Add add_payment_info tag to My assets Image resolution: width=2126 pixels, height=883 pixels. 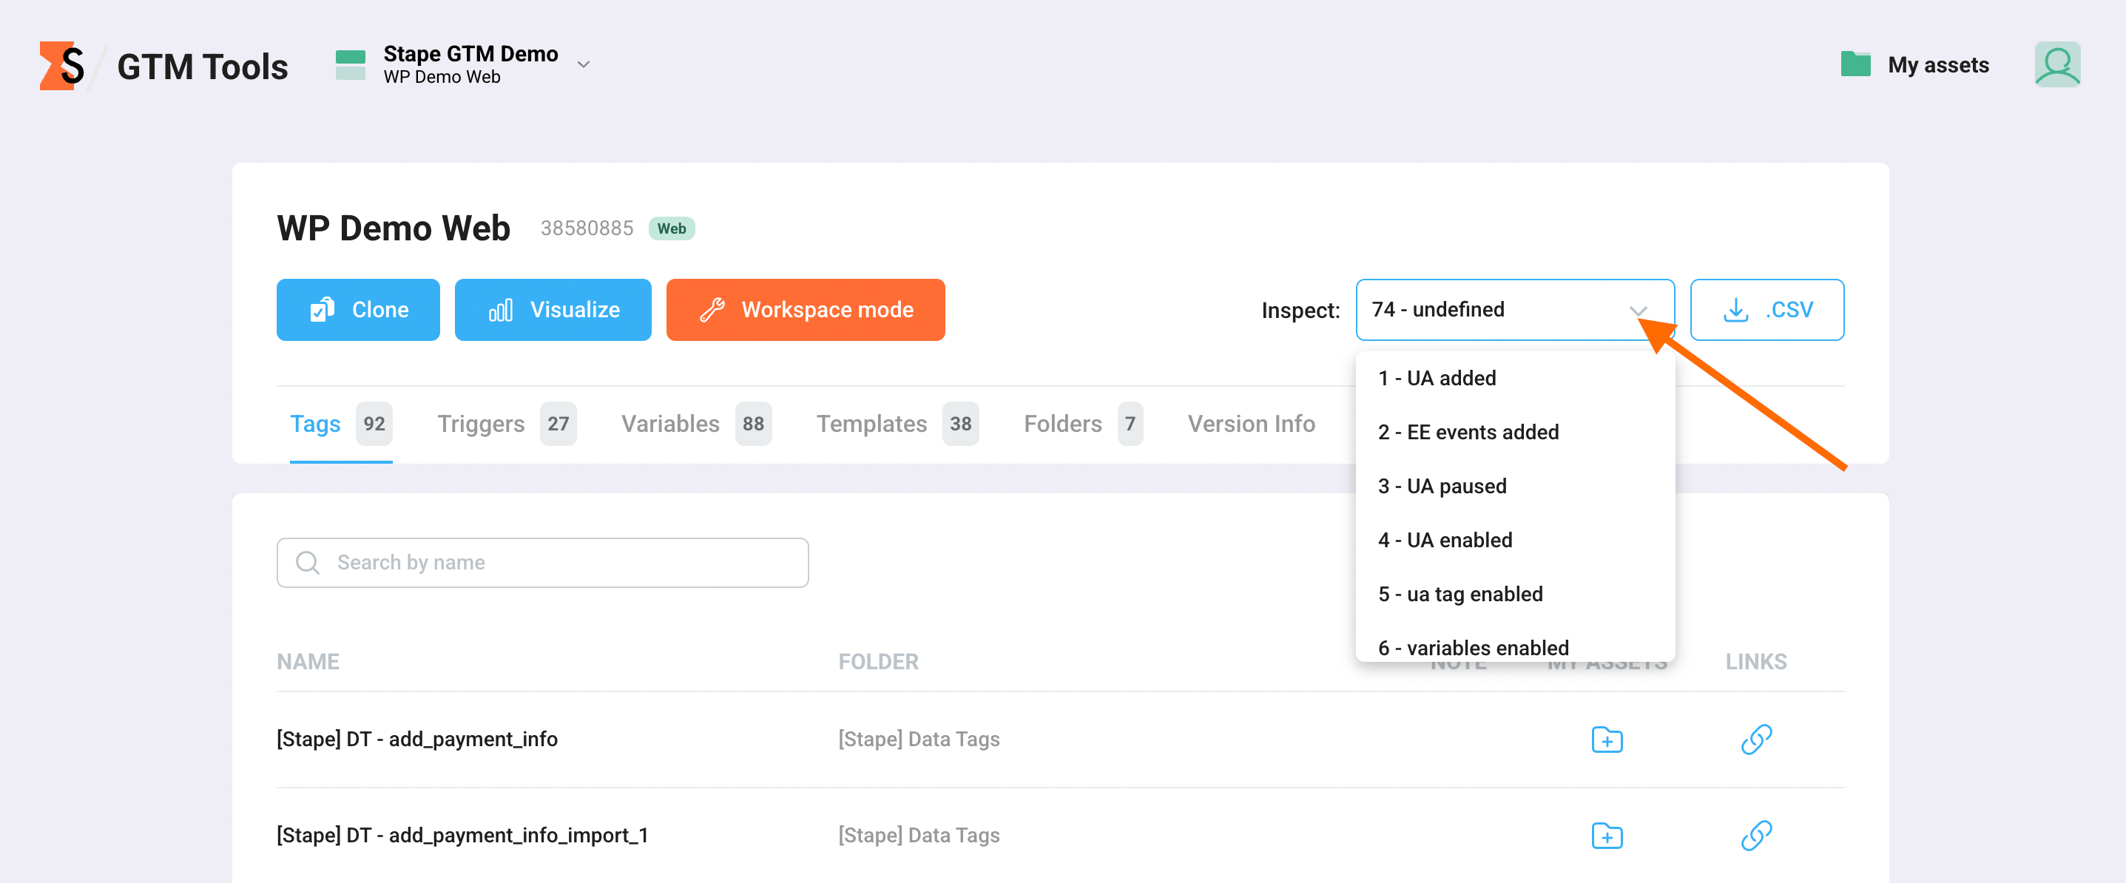point(1606,740)
